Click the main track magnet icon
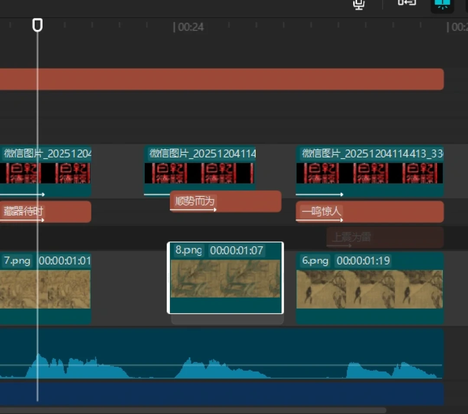Image resolution: width=468 pixels, height=414 pixels. pos(407,3)
